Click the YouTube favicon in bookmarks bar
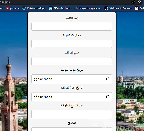The height and width of the screenshot is (131, 144). pos(7,8)
